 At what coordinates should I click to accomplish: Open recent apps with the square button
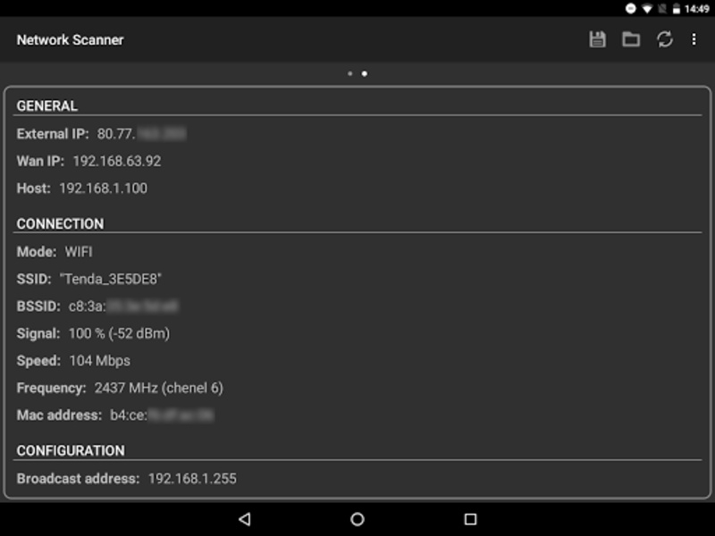pyautogui.click(x=470, y=519)
